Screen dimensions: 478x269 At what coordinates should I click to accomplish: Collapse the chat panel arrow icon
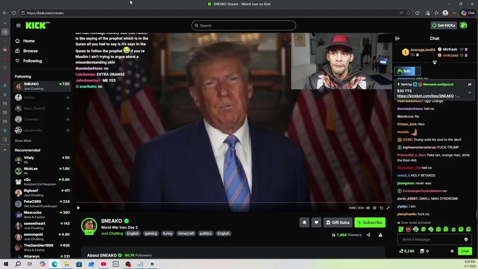click(x=397, y=38)
